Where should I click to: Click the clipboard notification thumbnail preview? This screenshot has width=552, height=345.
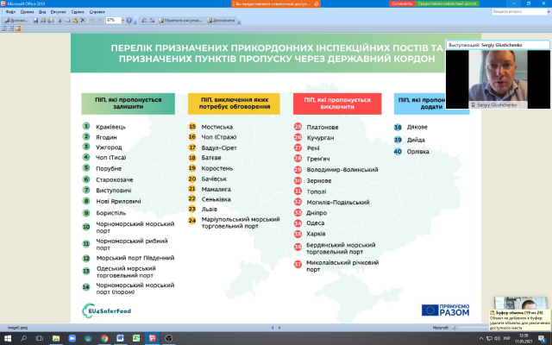click(x=520, y=303)
